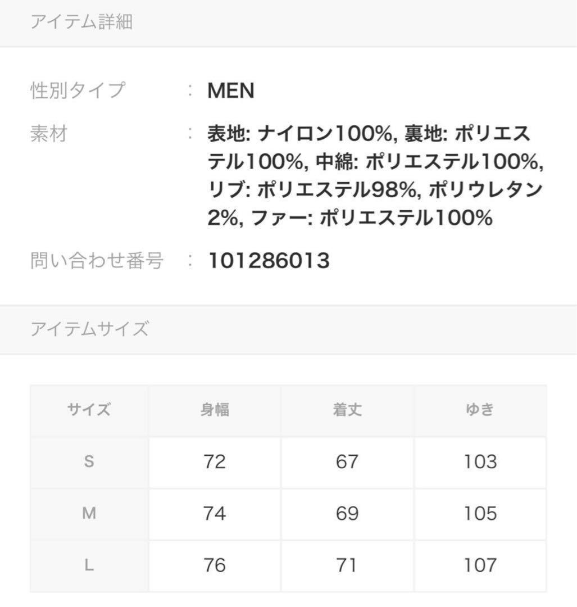Select the S size row label

[x=89, y=462]
